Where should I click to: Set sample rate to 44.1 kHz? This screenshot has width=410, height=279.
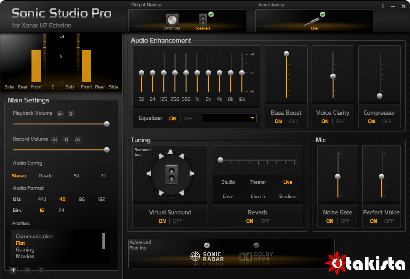(42, 199)
